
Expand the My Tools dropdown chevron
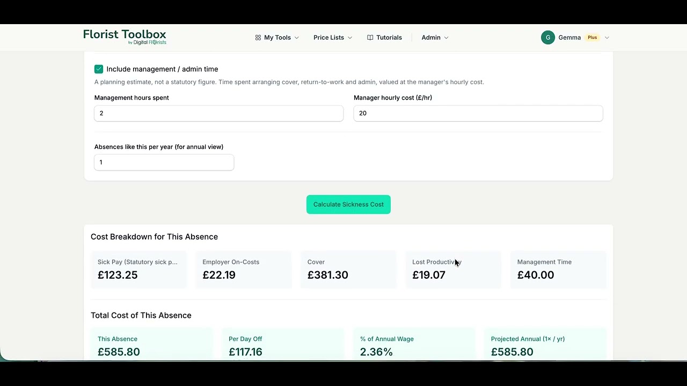click(297, 38)
